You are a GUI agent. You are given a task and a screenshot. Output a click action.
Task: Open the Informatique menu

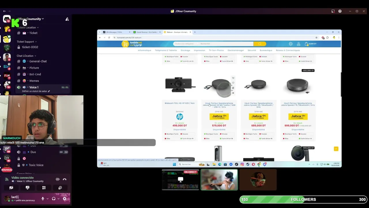click(144, 50)
